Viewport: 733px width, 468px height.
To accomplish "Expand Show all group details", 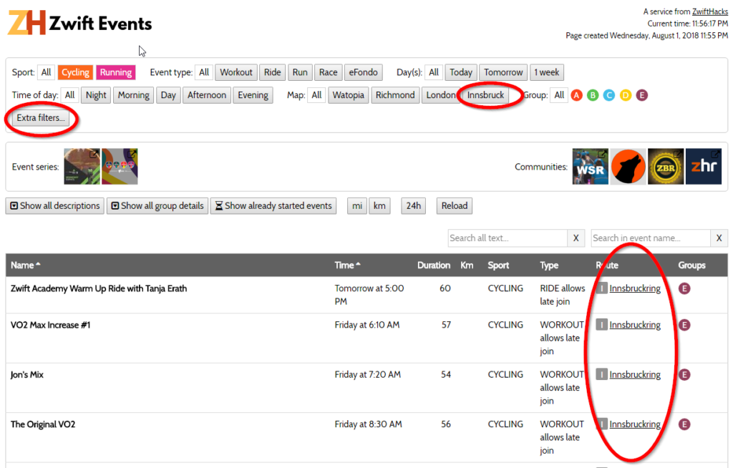I will (x=157, y=205).
